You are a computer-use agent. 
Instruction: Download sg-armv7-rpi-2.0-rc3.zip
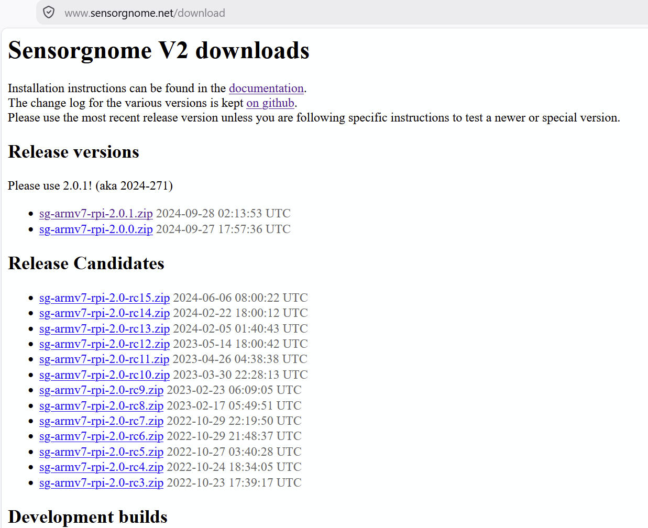click(101, 482)
